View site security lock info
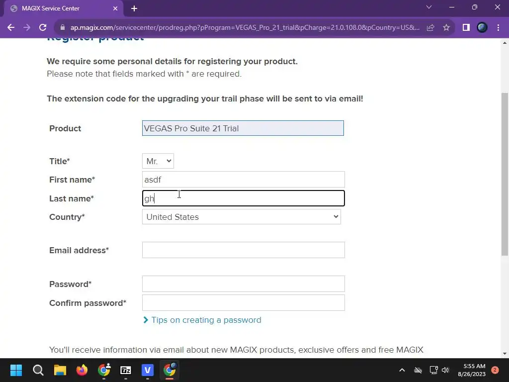This screenshot has height=382, width=509. (x=63, y=28)
